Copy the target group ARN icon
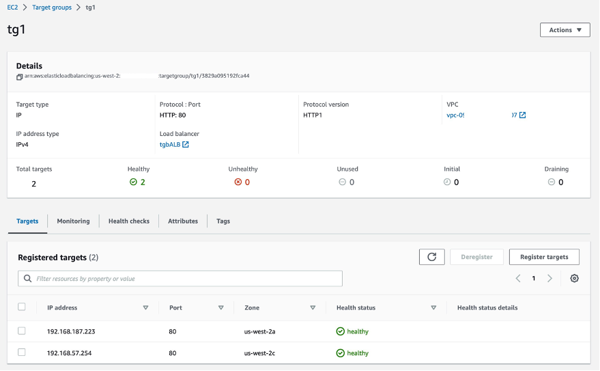Image resolution: width=600 pixels, height=371 pixels. point(19,77)
